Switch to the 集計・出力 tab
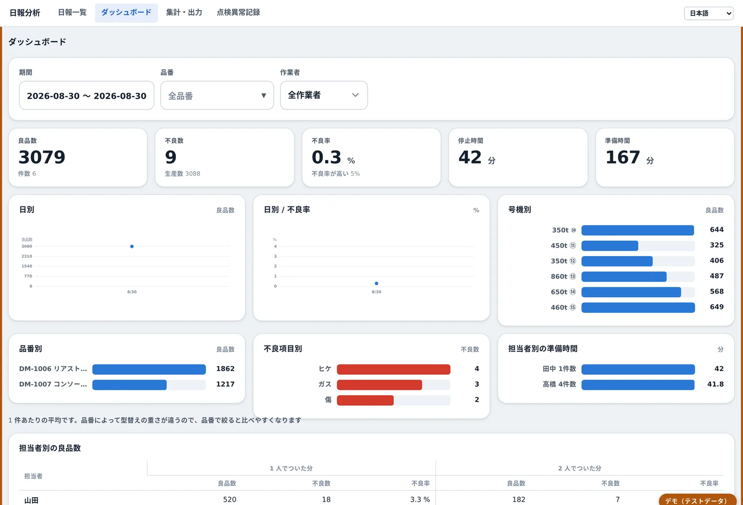The width and height of the screenshot is (743, 505). point(184,13)
